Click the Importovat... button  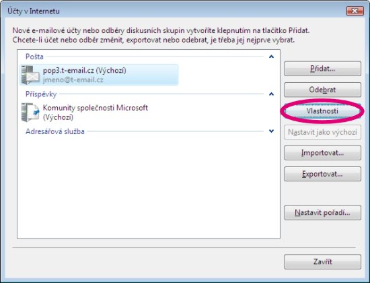[322, 153]
